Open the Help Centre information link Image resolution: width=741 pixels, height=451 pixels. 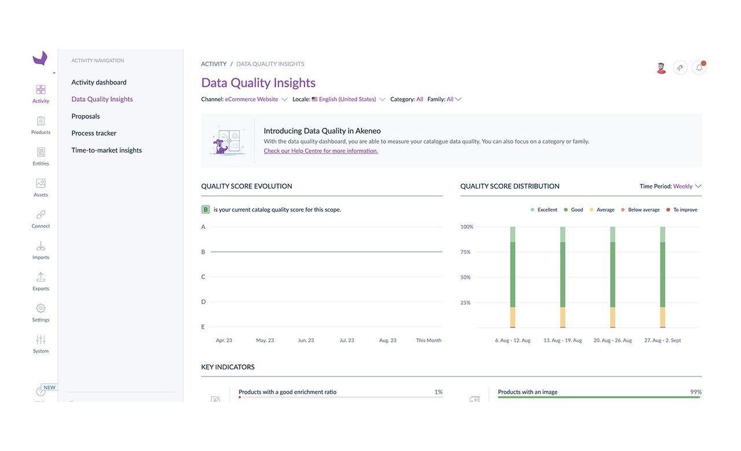tap(321, 151)
